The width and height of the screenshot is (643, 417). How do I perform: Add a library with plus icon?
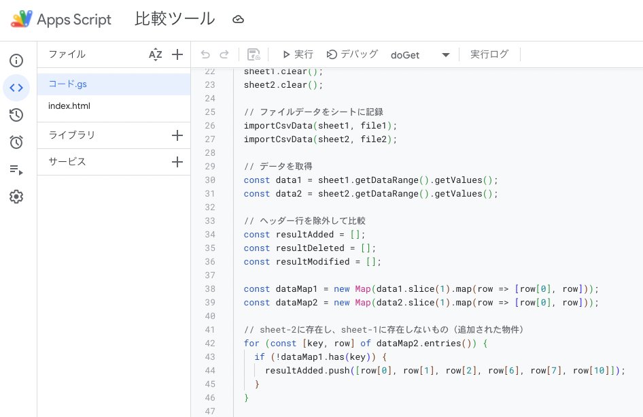(x=177, y=135)
